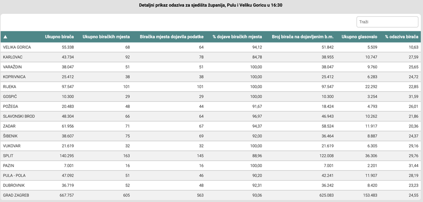This screenshot has width=423, height=202.
Task: Sort by Biračka mjesta dojavila podatke header
Action: tap(171, 37)
